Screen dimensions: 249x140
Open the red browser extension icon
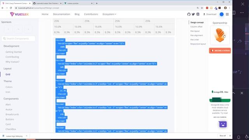tap(207, 8)
